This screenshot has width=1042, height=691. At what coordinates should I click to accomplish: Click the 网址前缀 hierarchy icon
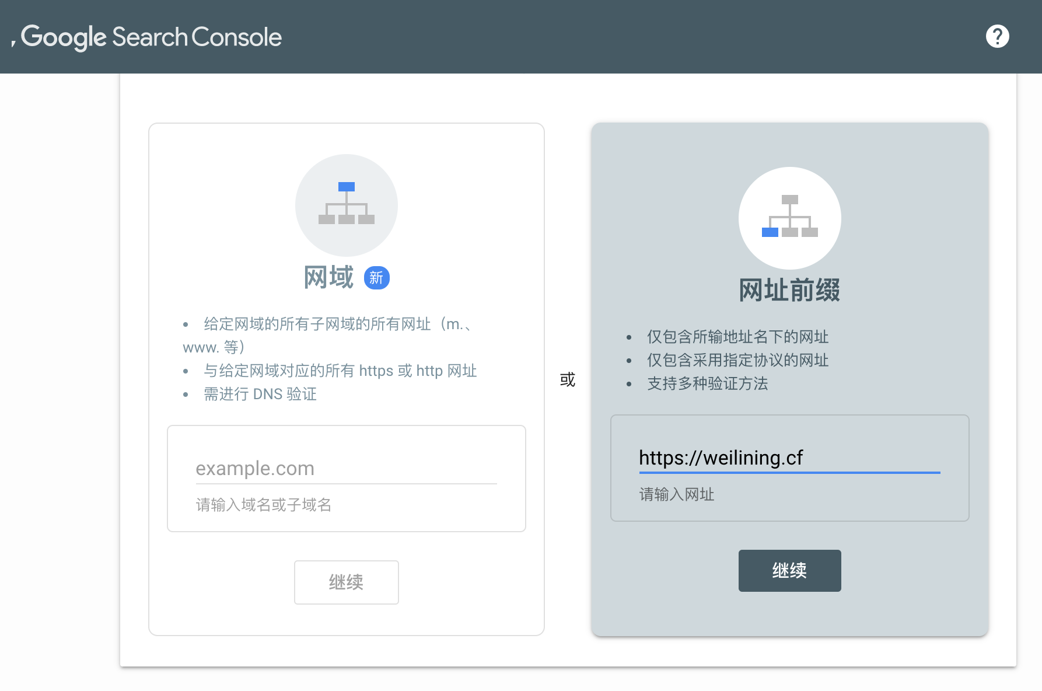789,217
